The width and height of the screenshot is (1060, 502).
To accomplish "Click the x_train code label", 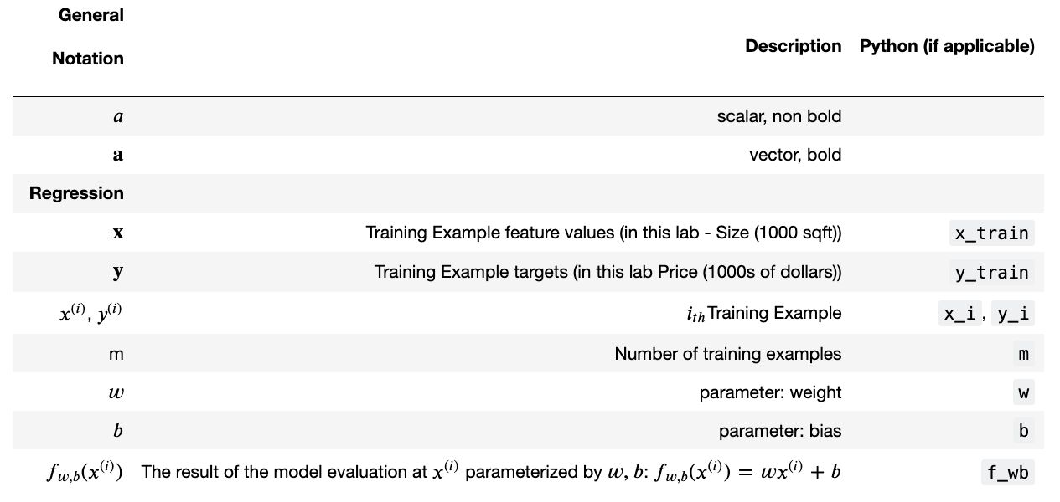I will [991, 233].
